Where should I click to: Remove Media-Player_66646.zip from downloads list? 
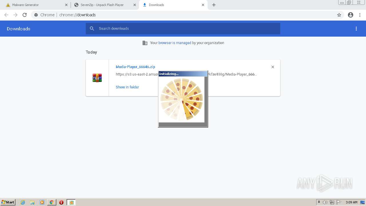click(273, 67)
